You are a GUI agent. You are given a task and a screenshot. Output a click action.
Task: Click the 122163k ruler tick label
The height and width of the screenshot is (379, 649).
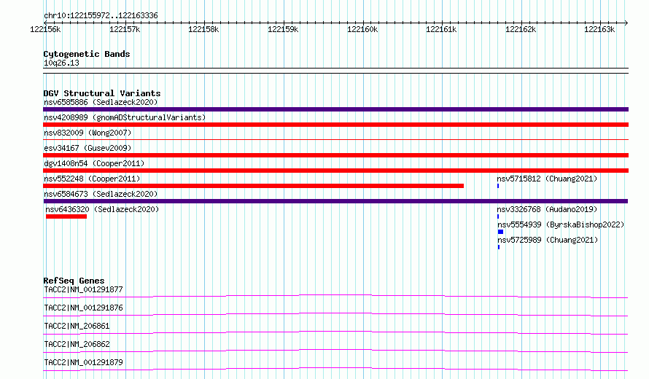[599, 29]
